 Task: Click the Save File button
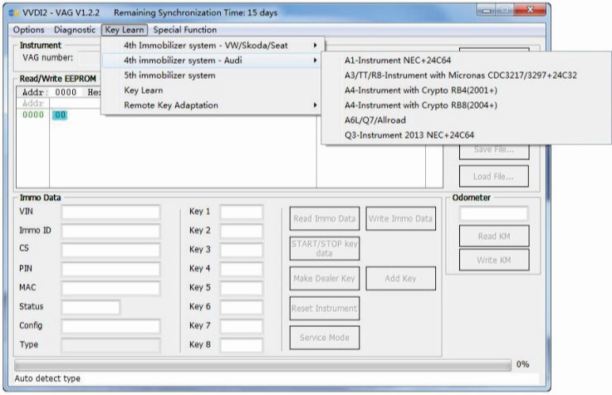tap(494, 150)
